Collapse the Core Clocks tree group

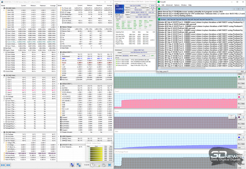tap(4, 29)
